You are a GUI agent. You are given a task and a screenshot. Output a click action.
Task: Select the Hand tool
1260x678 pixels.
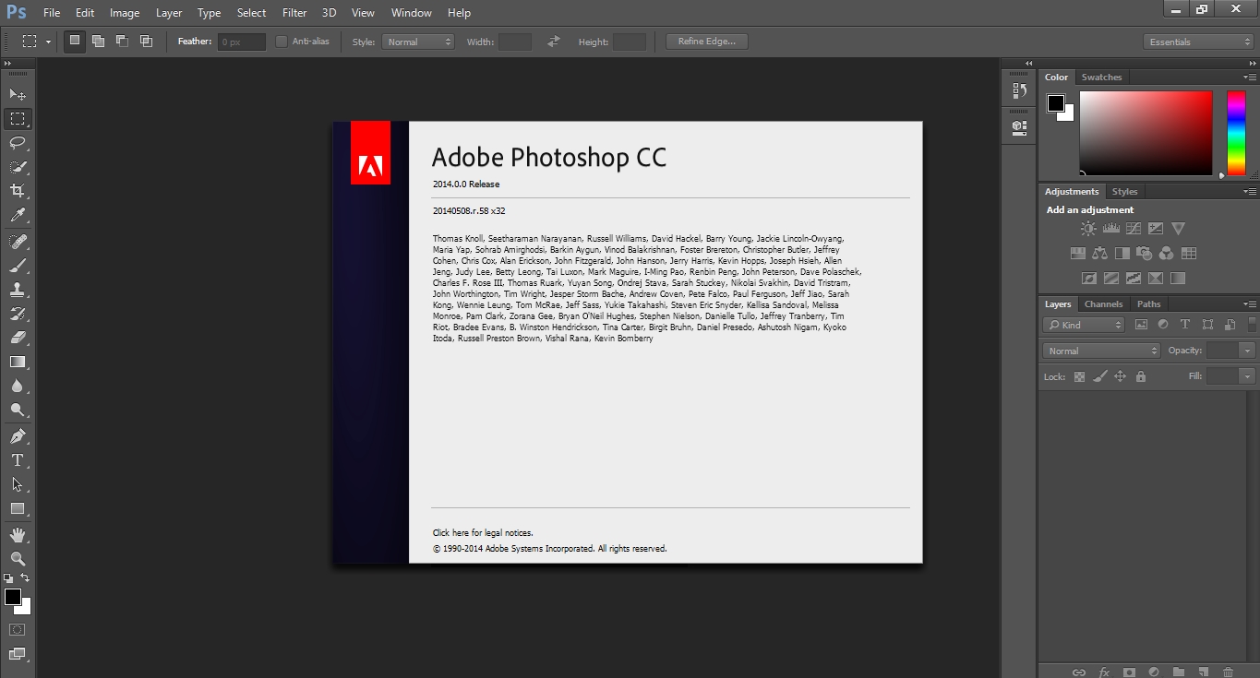click(18, 535)
